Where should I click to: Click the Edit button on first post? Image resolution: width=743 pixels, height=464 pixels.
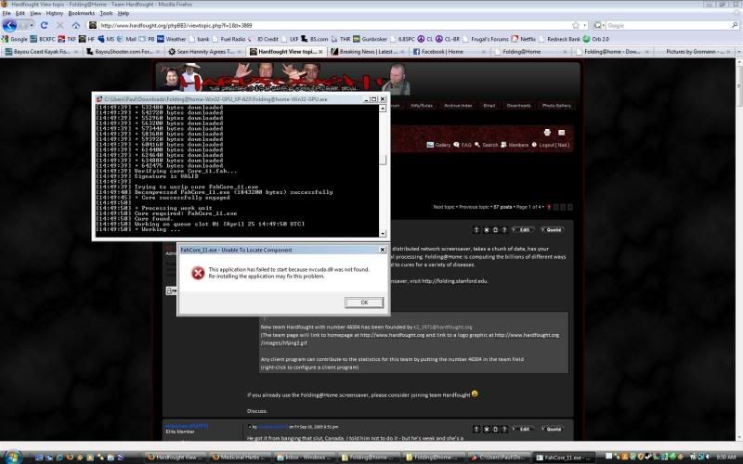click(x=522, y=229)
